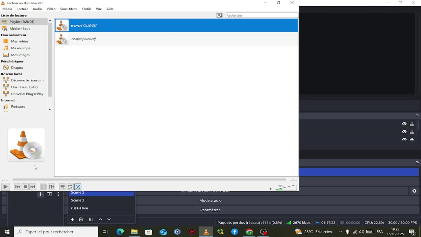Screen dimensions: 421x237
Task: Hide topmost OBS source with eye icon
Action: 404,124
